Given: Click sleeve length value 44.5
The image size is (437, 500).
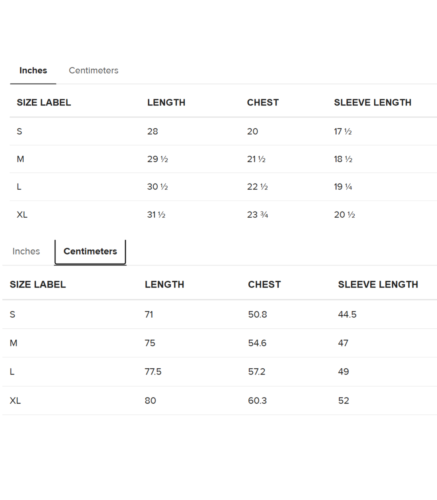Looking at the screenshot, I should [347, 314].
